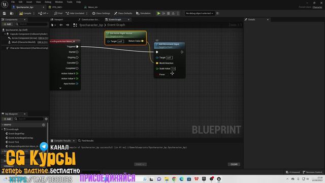The height and width of the screenshot is (183, 325).
Task: Click the frame skip play button
Action: [164, 13]
